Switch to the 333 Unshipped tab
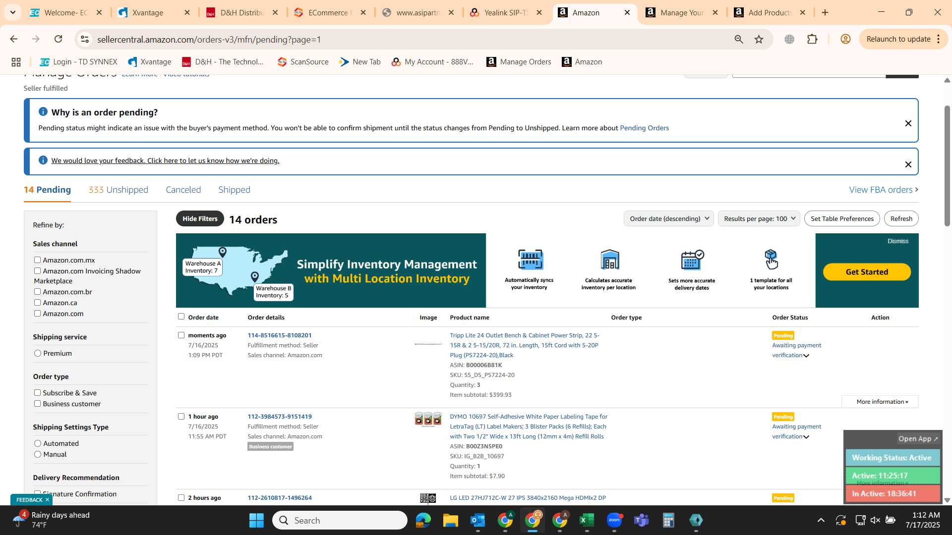Image resolution: width=952 pixels, height=535 pixels. (x=118, y=190)
